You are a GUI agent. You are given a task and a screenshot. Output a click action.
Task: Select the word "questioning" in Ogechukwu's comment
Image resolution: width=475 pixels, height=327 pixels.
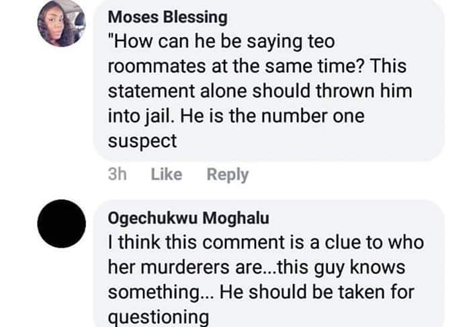click(x=159, y=317)
